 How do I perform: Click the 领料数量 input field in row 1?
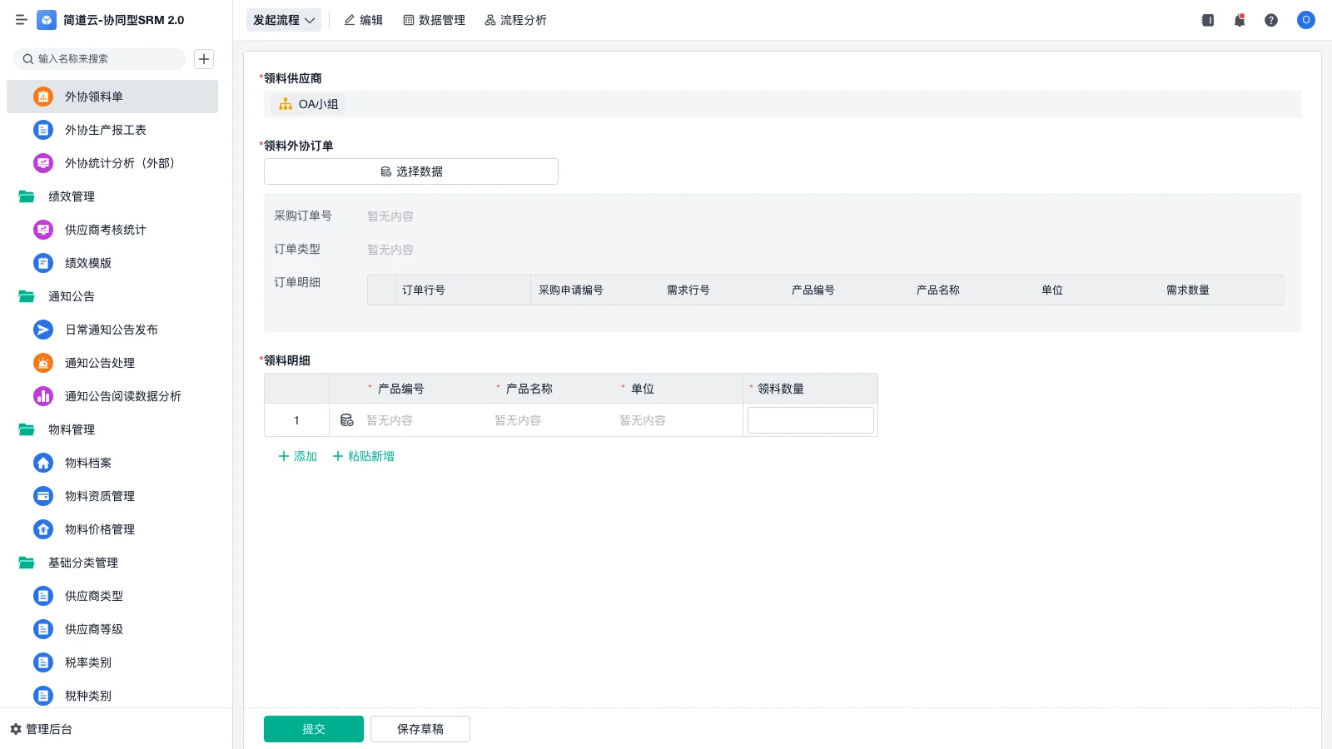(x=811, y=420)
